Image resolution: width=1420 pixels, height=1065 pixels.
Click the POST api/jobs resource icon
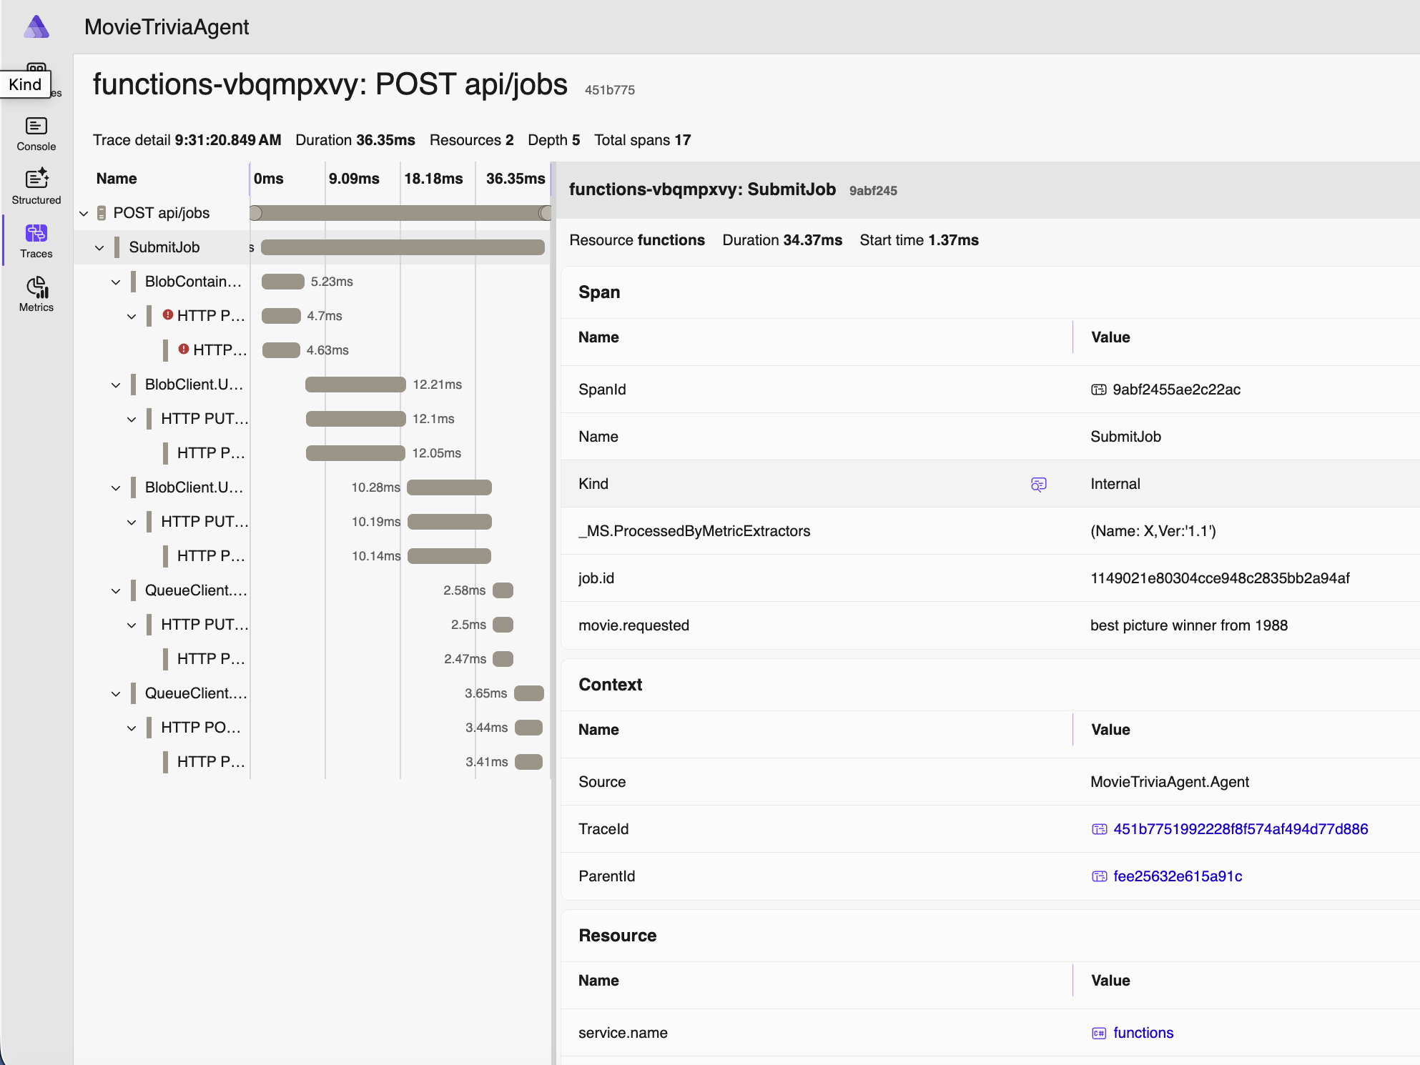[x=102, y=213]
